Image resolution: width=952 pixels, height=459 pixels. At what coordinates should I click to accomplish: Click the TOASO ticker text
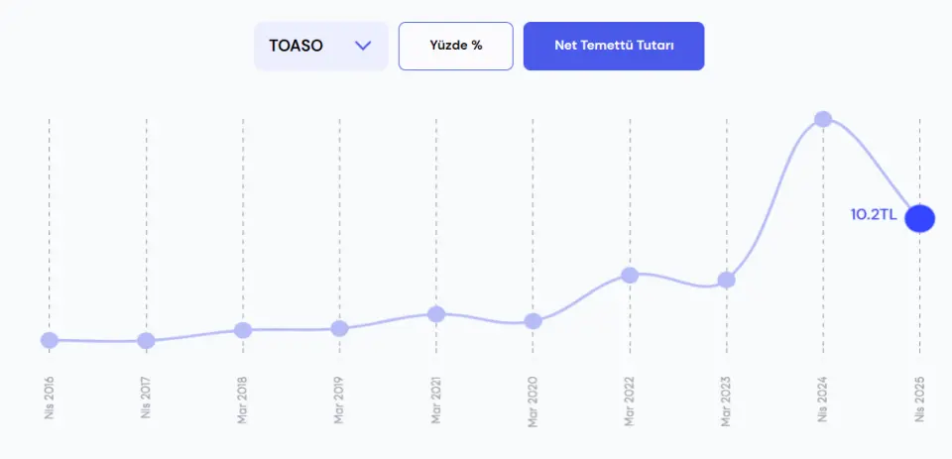(296, 47)
